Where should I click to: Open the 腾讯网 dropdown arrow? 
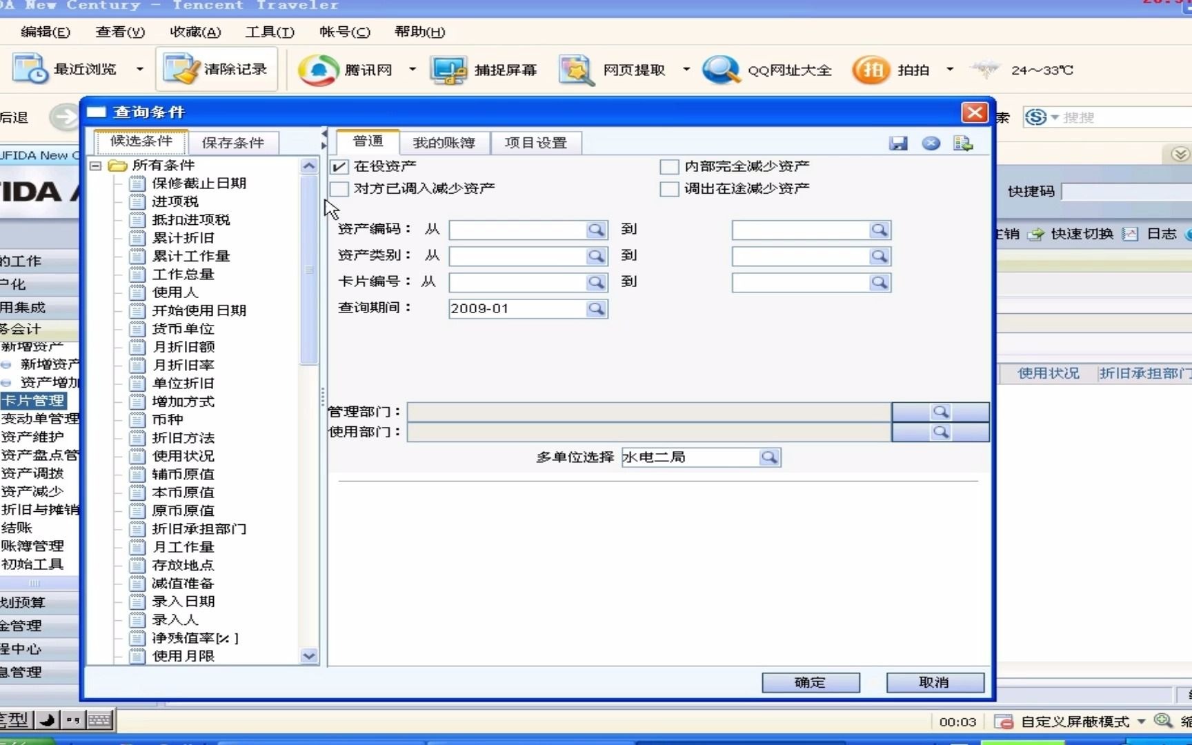413,69
